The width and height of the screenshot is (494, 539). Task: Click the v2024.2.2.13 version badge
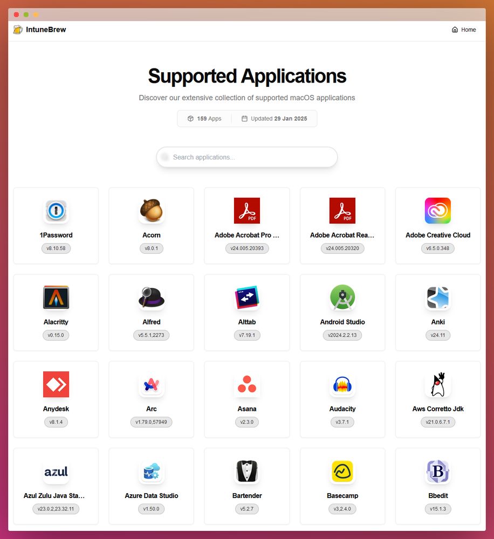tap(342, 335)
